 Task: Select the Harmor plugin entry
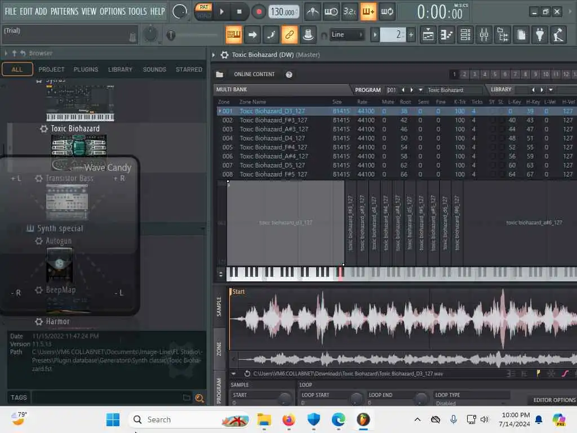point(57,321)
